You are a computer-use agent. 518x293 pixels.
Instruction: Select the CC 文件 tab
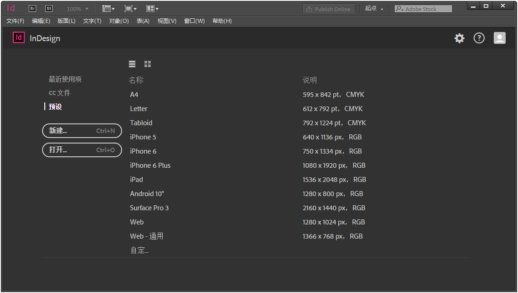(59, 93)
